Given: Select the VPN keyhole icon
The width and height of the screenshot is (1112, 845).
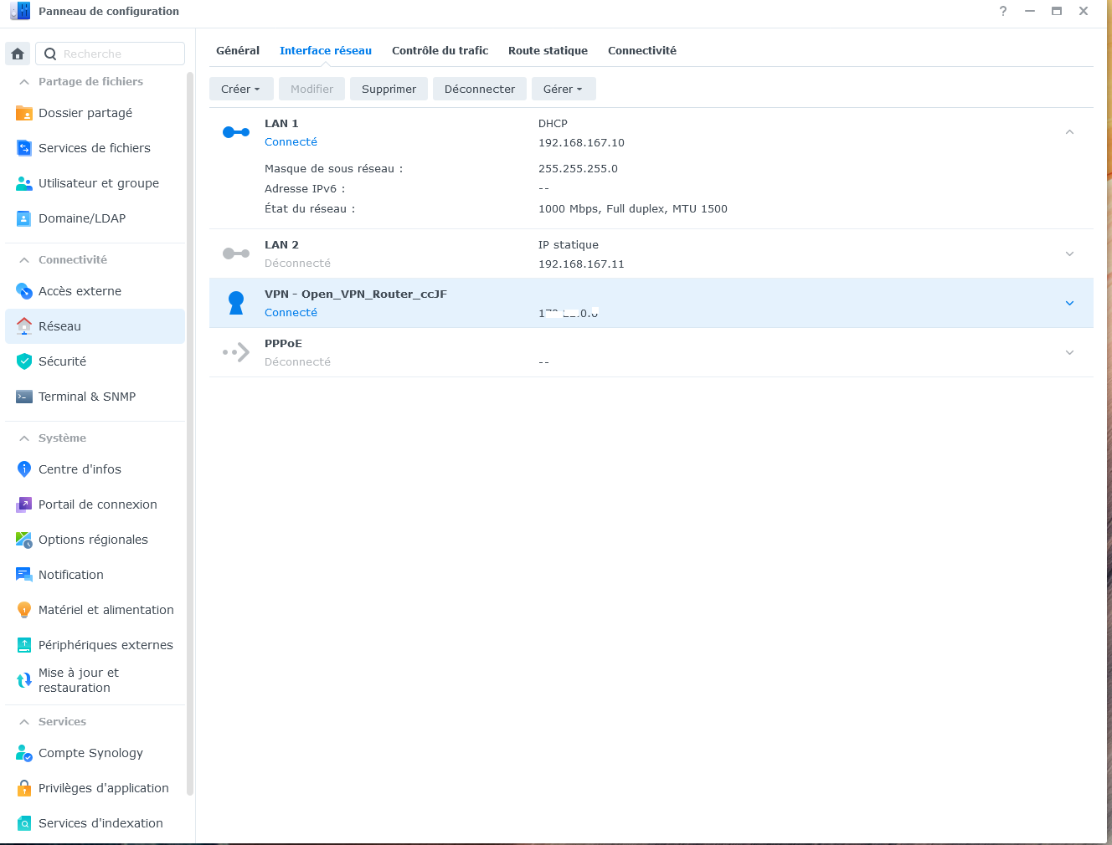Looking at the screenshot, I should [236, 303].
